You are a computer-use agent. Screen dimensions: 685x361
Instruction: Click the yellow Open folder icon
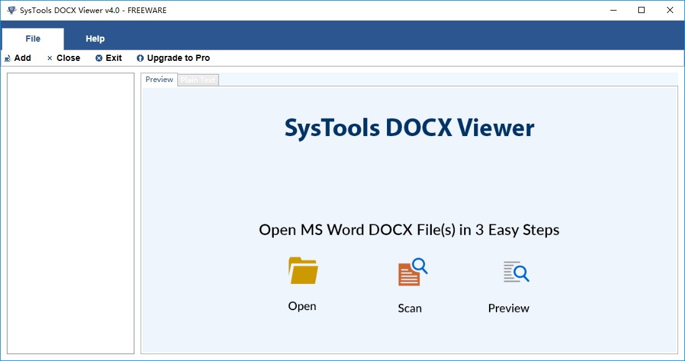pyautogui.click(x=303, y=271)
